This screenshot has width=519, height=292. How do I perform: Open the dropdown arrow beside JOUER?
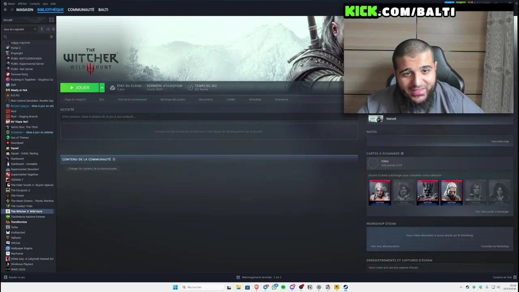coord(102,88)
